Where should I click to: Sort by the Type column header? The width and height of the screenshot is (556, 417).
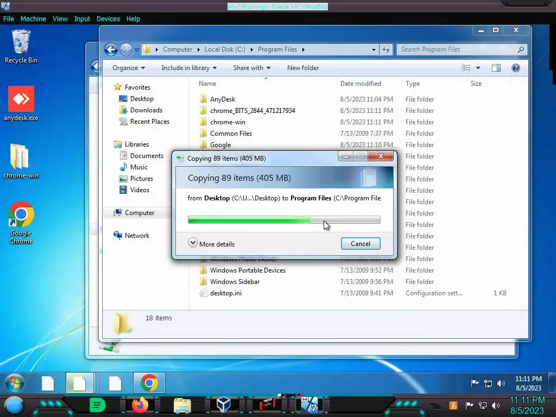413,84
